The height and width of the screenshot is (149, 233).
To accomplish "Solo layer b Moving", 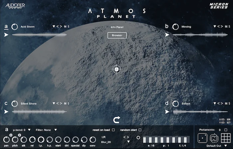I will click(229, 26).
